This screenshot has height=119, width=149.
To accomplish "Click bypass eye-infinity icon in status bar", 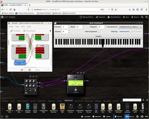I will (x=142, y=116).
